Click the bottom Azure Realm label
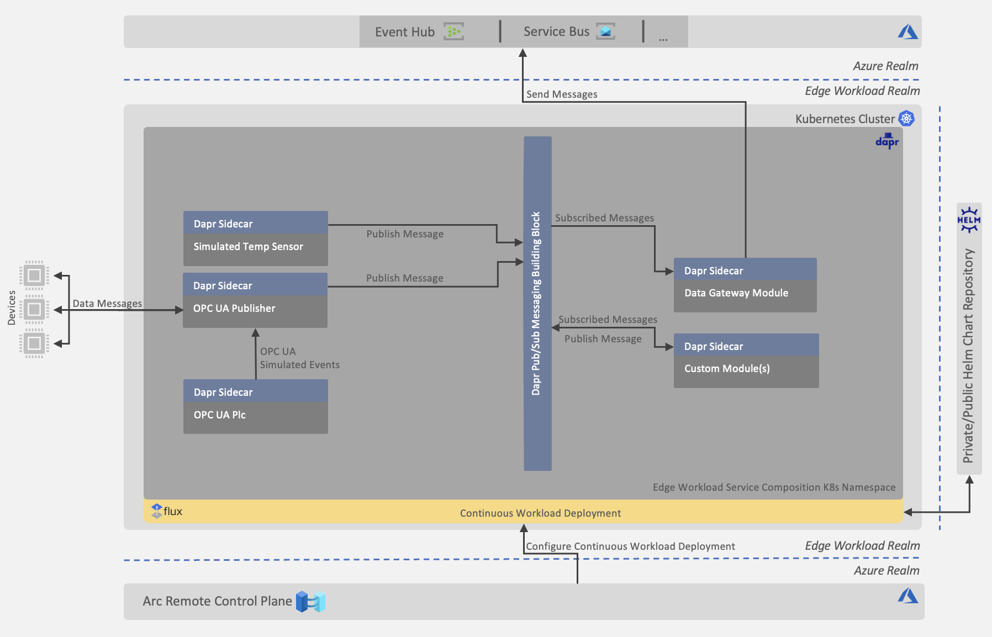Viewport: 992px width, 637px height. pyautogui.click(x=887, y=571)
